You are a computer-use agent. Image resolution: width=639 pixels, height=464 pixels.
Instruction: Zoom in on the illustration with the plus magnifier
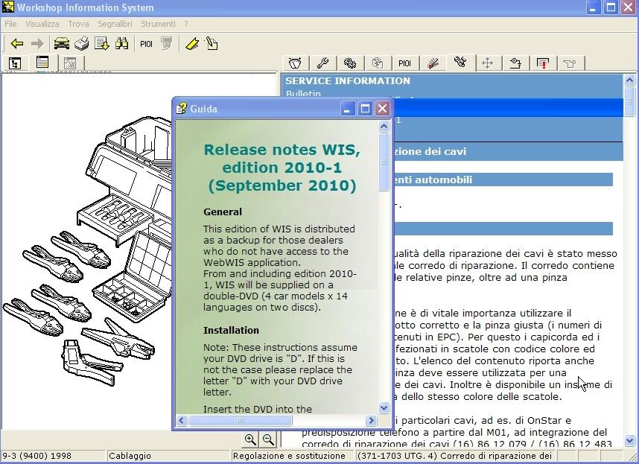251,439
